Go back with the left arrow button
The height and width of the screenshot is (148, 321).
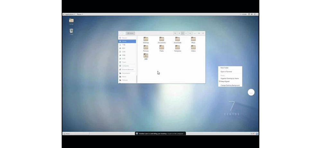121,33
